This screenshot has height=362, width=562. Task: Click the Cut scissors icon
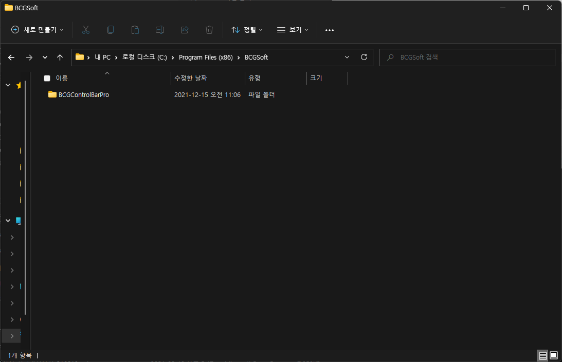(x=86, y=30)
